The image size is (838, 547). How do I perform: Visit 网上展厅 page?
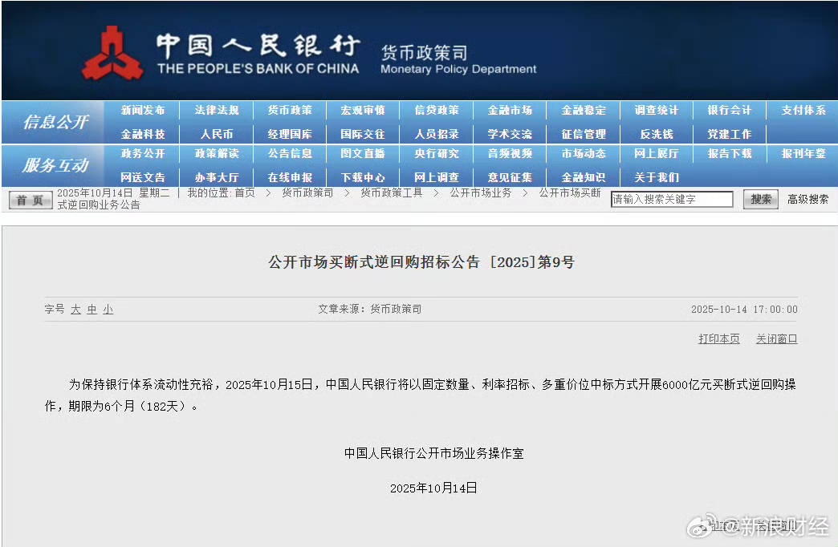pyautogui.click(x=657, y=153)
